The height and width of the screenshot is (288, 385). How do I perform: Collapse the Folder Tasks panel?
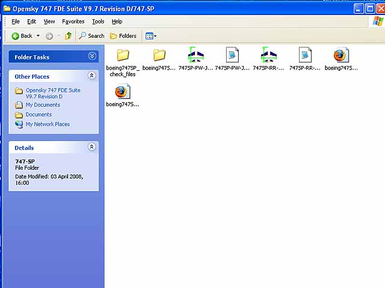pyautogui.click(x=92, y=56)
